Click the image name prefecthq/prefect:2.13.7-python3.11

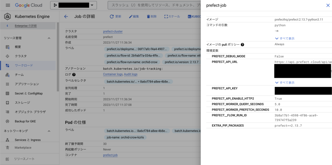[299, 20]
